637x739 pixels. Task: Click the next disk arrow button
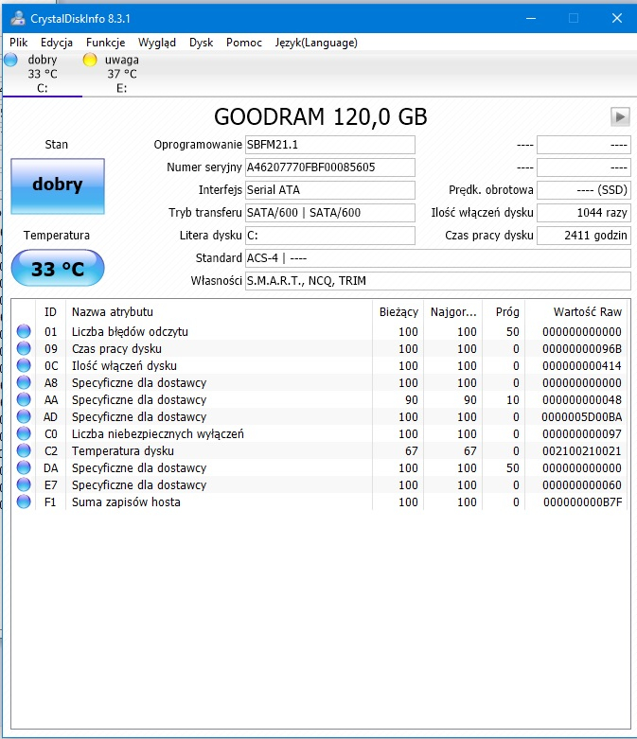pos(620,116)
